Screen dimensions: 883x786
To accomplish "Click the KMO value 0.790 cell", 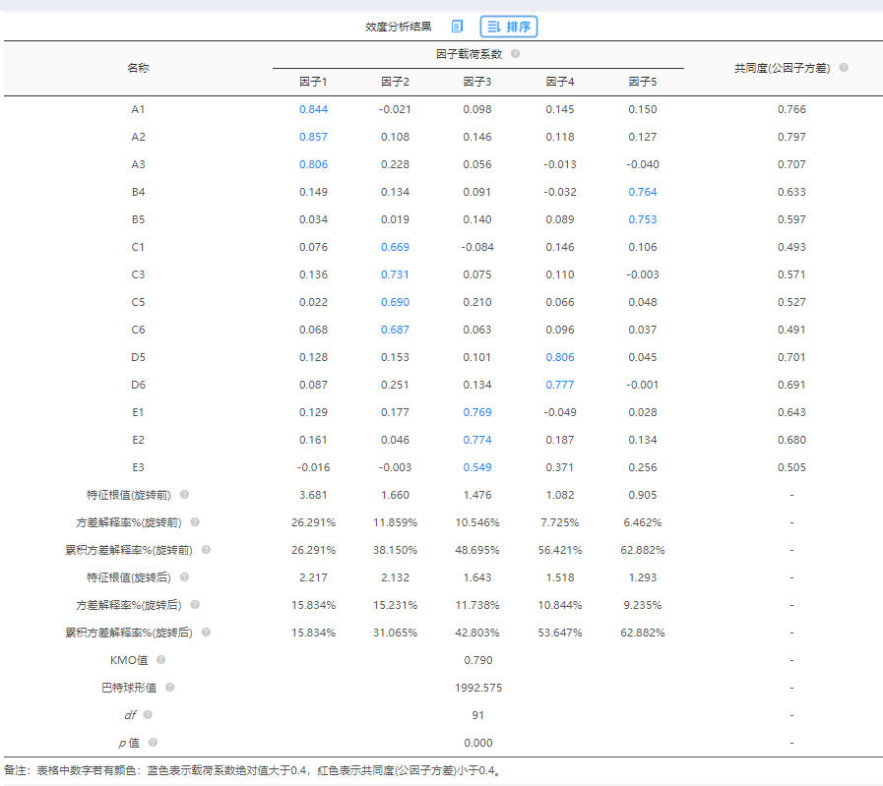I will click(x=477, y=660).
